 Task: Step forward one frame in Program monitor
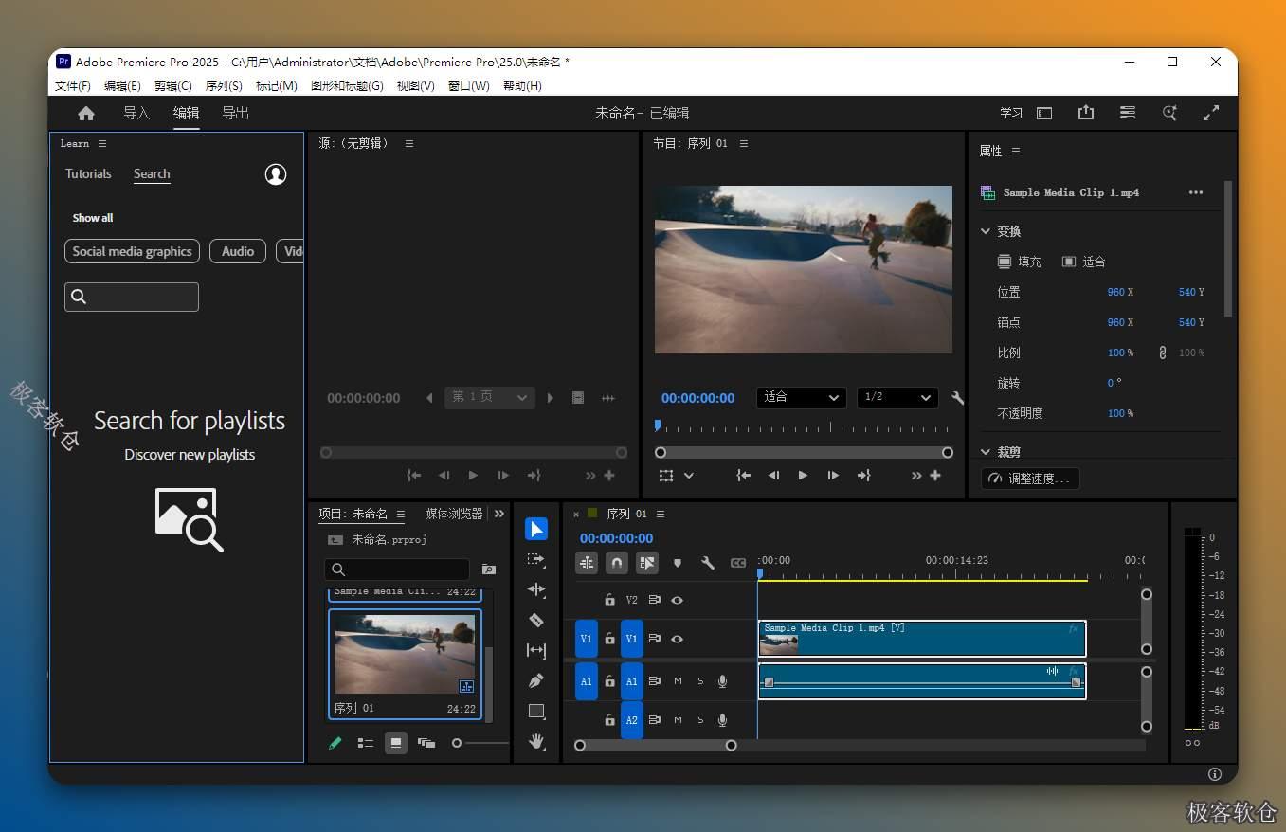point(833,476)
